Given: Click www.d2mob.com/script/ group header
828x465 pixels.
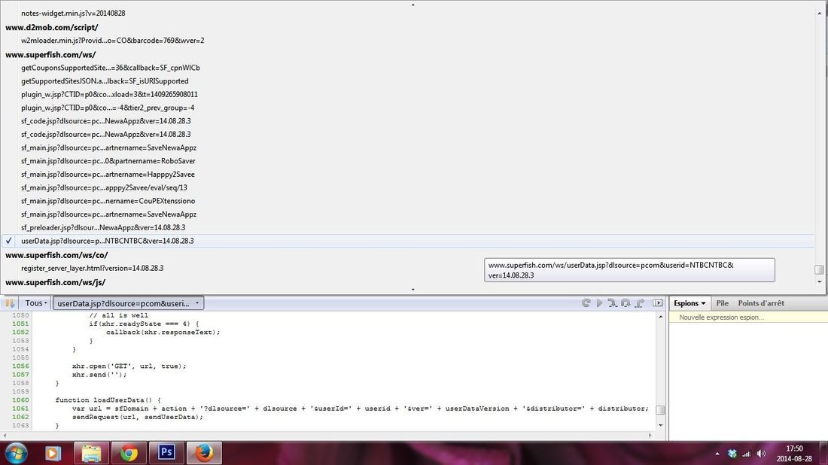Looking at the screenshot, I should (x=52, y=27).
